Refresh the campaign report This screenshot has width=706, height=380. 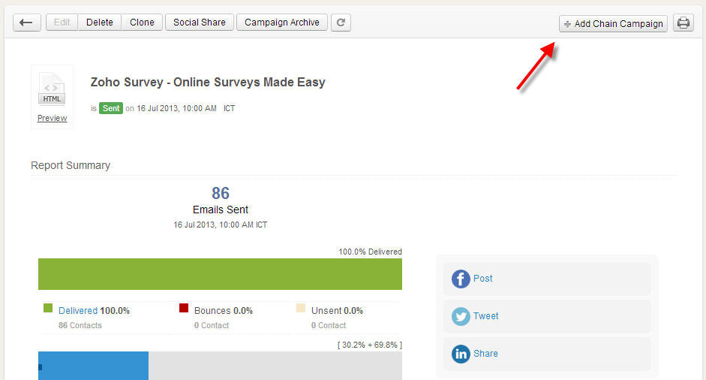pos(341,23)
